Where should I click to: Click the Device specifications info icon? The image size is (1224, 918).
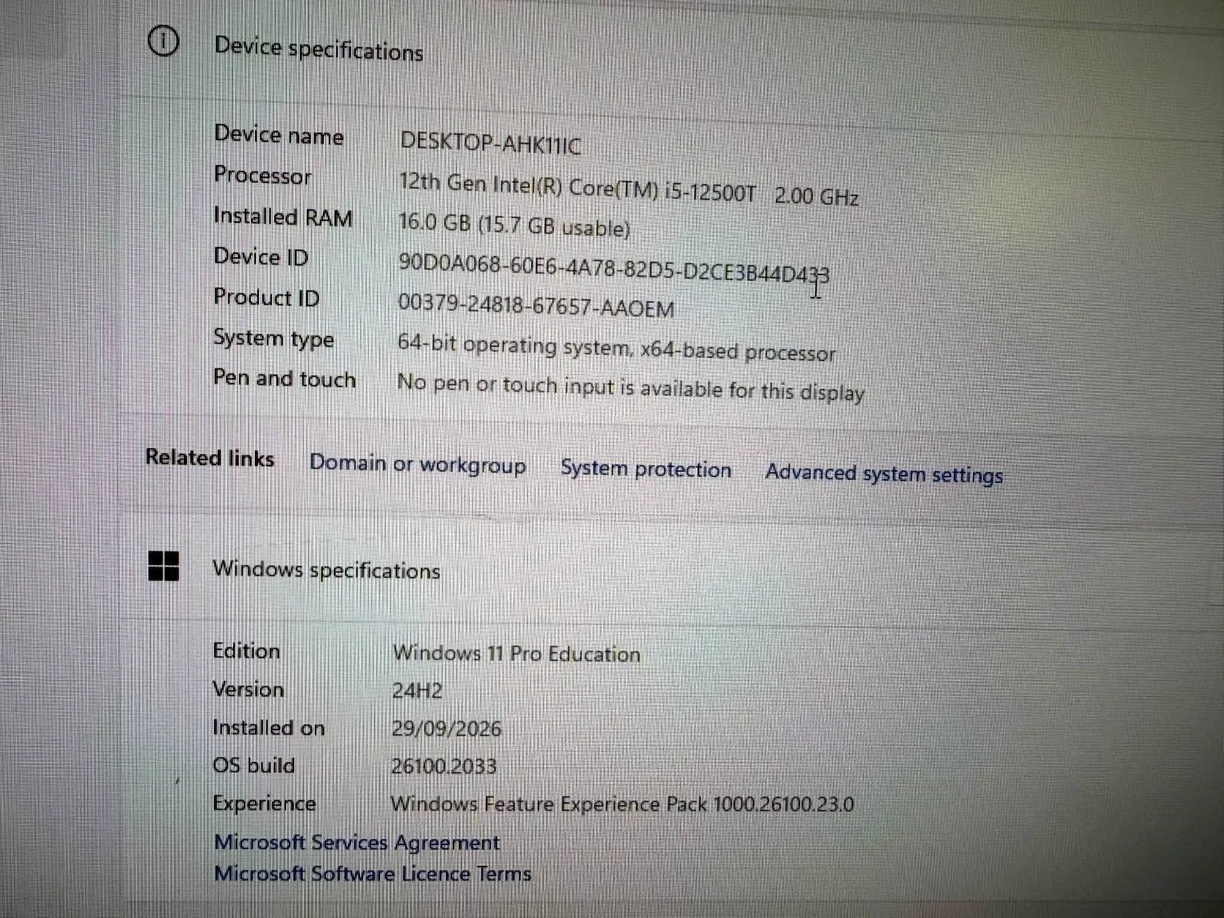tap(163, 41)
